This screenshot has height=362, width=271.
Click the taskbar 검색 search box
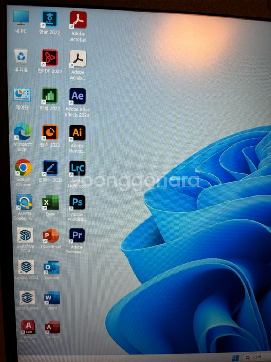coord(256,358)
